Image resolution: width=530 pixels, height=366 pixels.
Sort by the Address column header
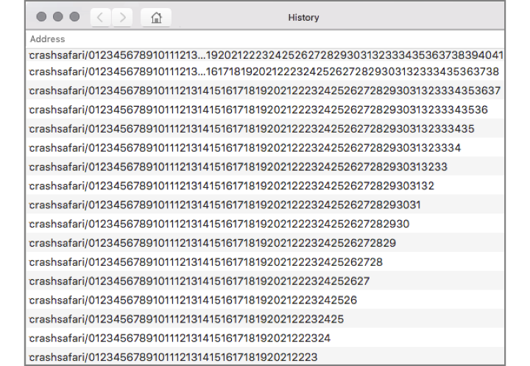point(48,39)
